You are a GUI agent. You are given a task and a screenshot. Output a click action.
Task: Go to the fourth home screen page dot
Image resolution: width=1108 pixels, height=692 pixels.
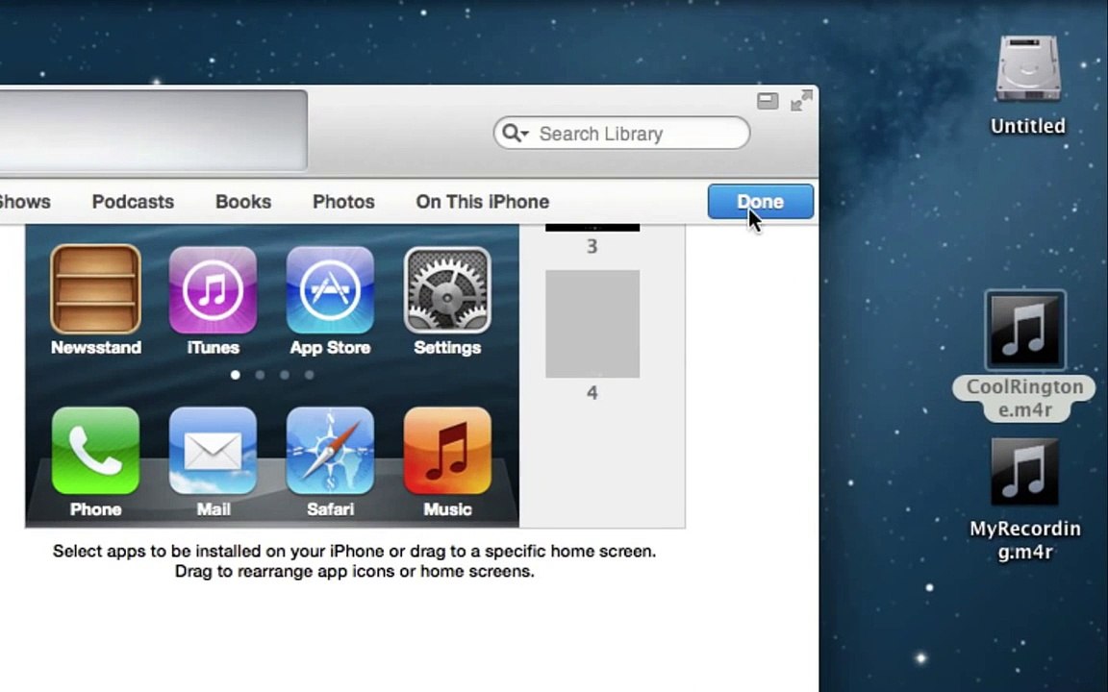310,375
